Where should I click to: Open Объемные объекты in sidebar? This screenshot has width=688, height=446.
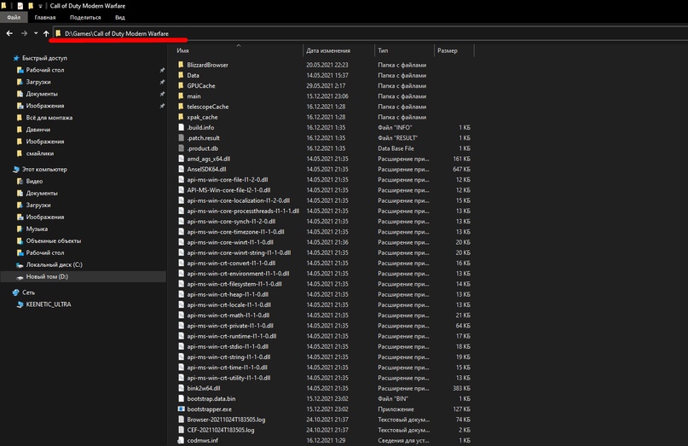pos(53,240)
